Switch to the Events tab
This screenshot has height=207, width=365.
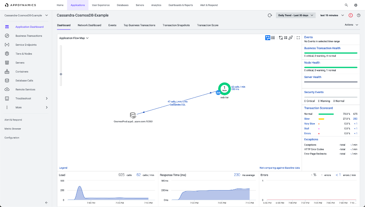(112, 25)
